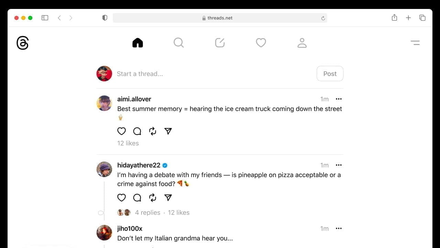Click the Post button
440x248 pixels.
pyautogui.click(x=330, y=73)
